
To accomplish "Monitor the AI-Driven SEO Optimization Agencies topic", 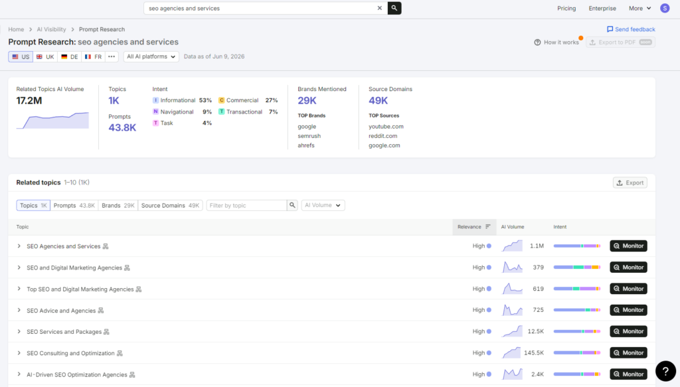I will point(628,374).
